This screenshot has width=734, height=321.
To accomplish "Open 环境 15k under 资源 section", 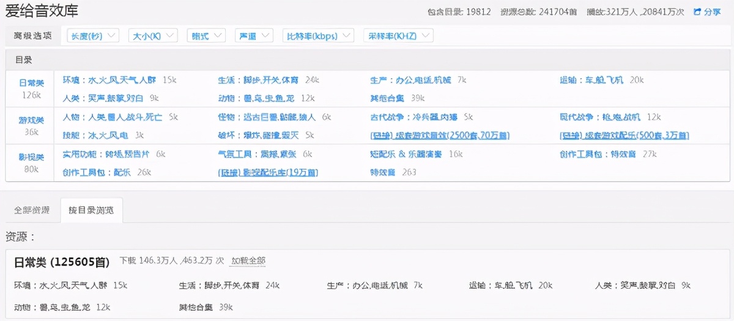I will coord(61,285).
